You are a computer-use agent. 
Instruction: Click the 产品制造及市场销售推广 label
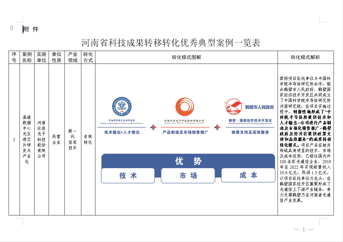[x=185, y=132]
